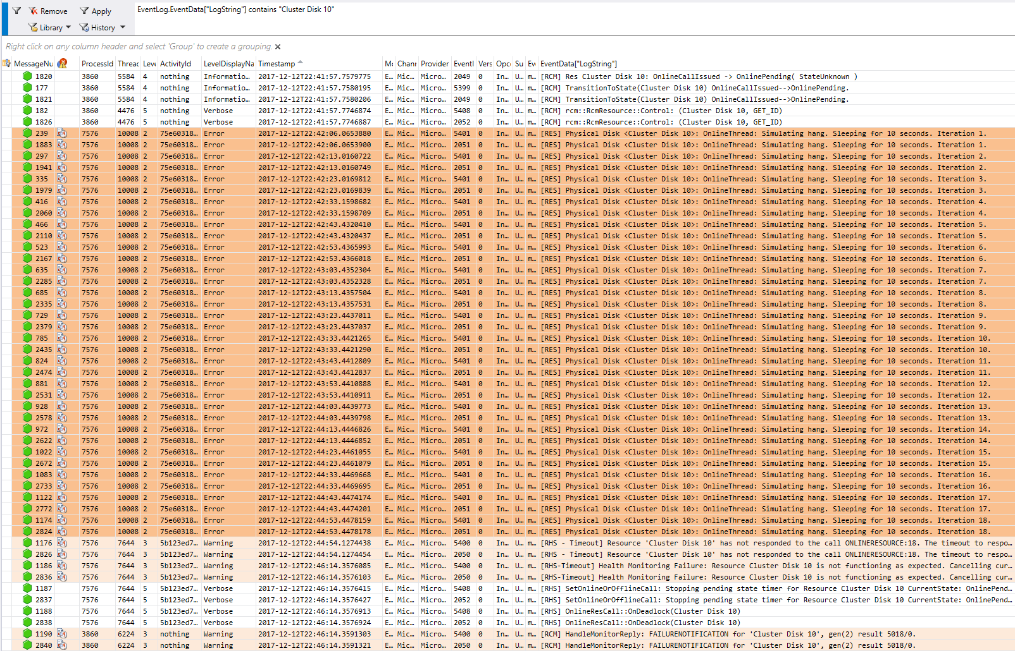Click the diagnosis alert icon column header
Screen dimensions: 1015x651
click(63, 63)
